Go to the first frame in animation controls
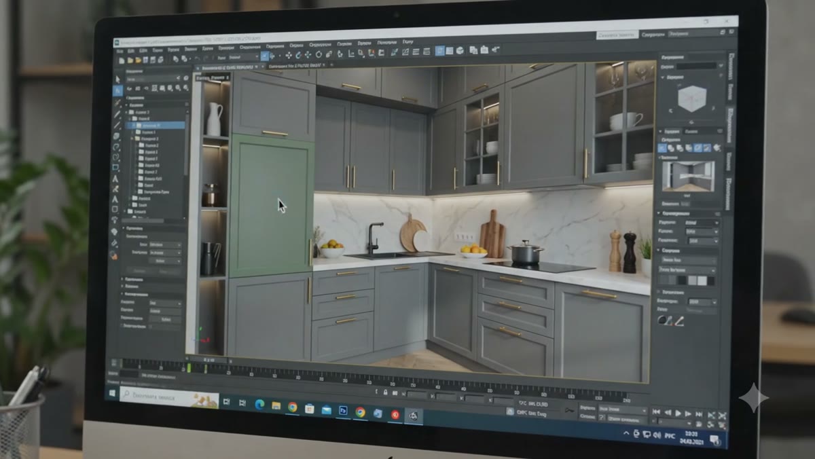Image resolution: width=815 pixels, height=459 pixels. (656, 411)
